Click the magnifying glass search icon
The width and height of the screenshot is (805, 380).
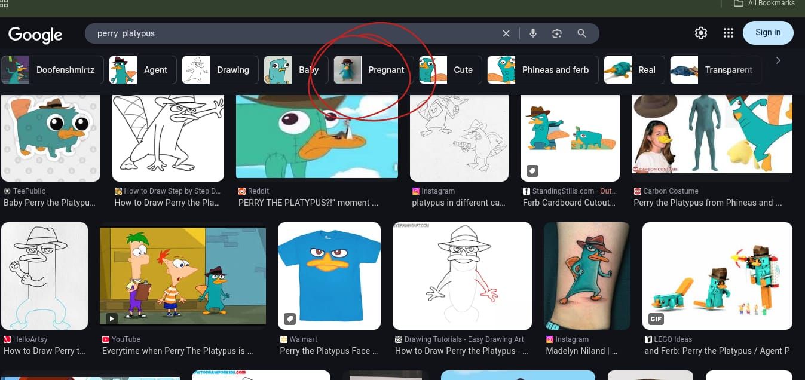pos(581,33)
